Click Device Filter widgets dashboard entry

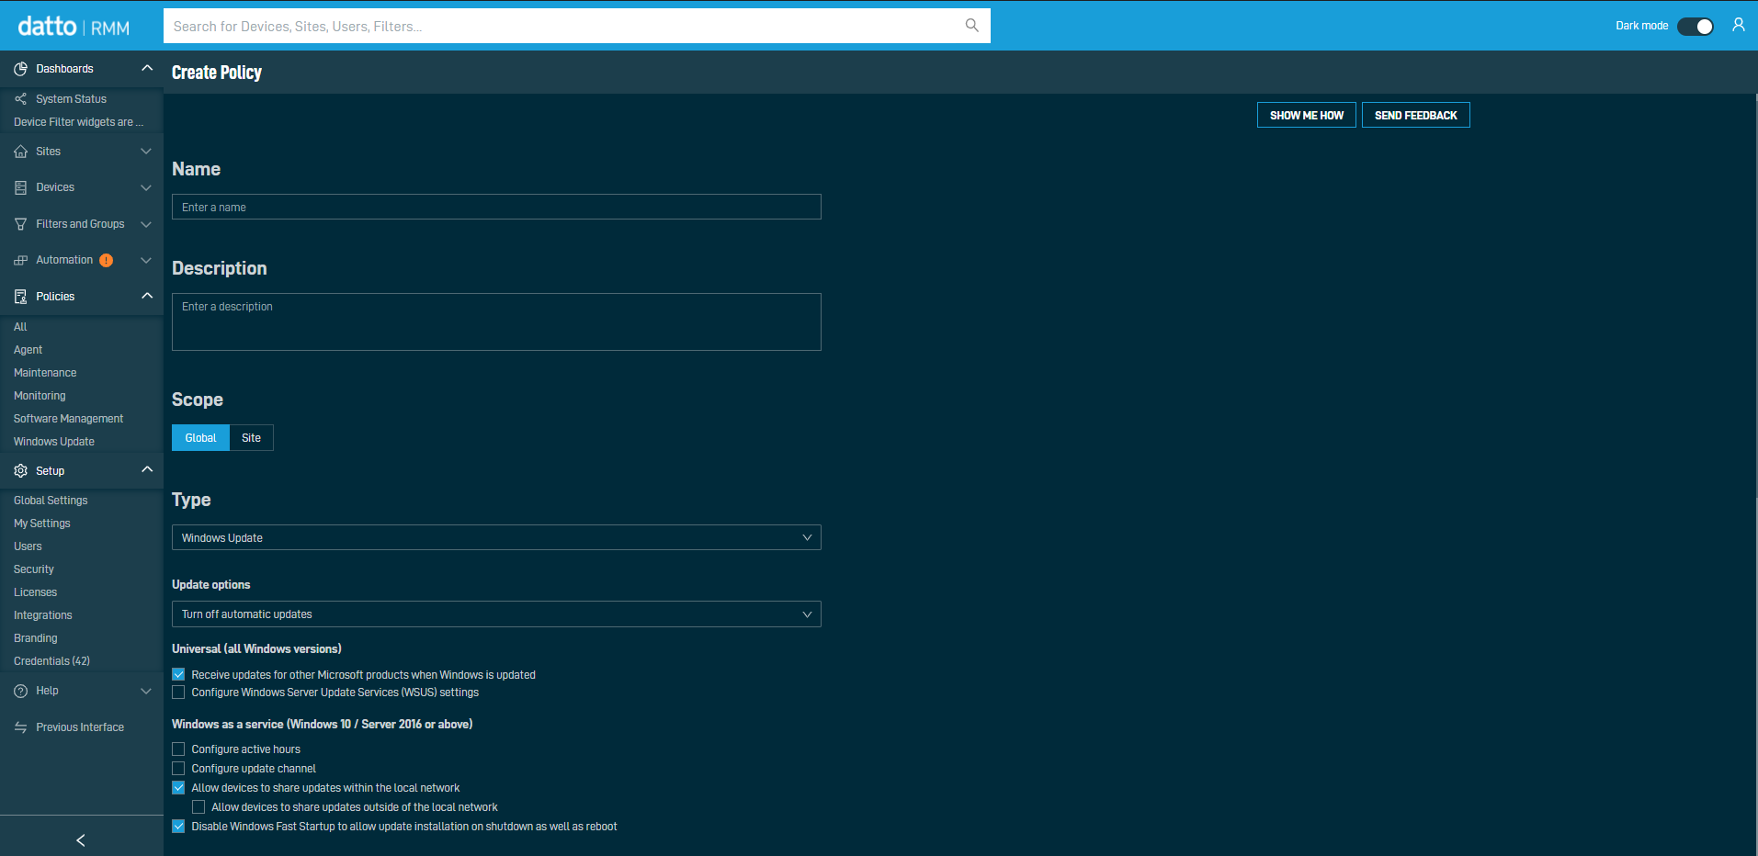click(78, 122)
